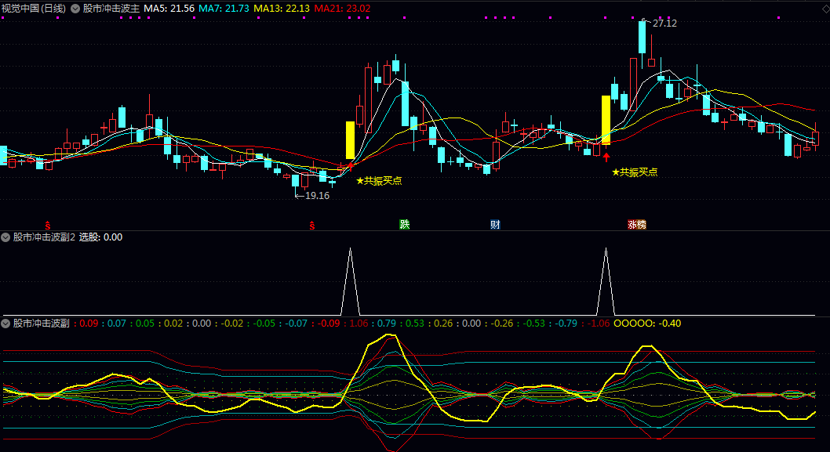Screen dimensions: 830x452
Task: Click the green 跌 event marker
Action: coord(404,225)
